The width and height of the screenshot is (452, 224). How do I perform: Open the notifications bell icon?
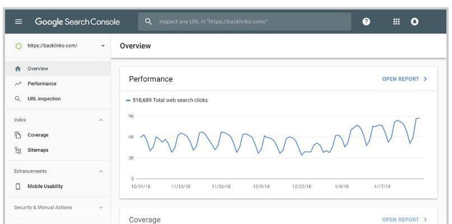click(414, 22)
